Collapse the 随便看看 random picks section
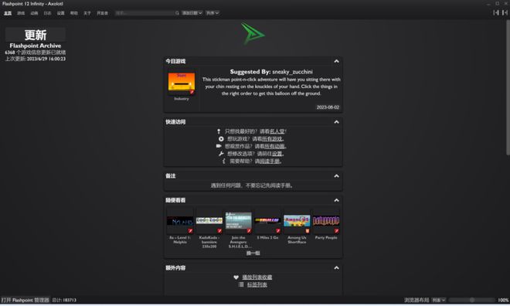 [337, 200]
